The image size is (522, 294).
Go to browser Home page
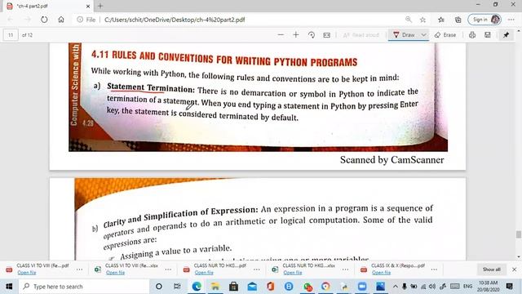61,20
